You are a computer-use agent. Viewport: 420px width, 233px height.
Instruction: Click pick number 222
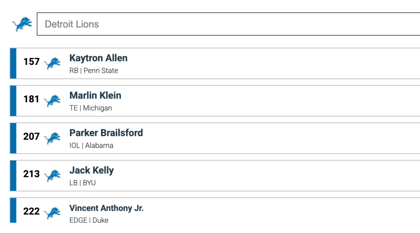click(x=31, y=211)
